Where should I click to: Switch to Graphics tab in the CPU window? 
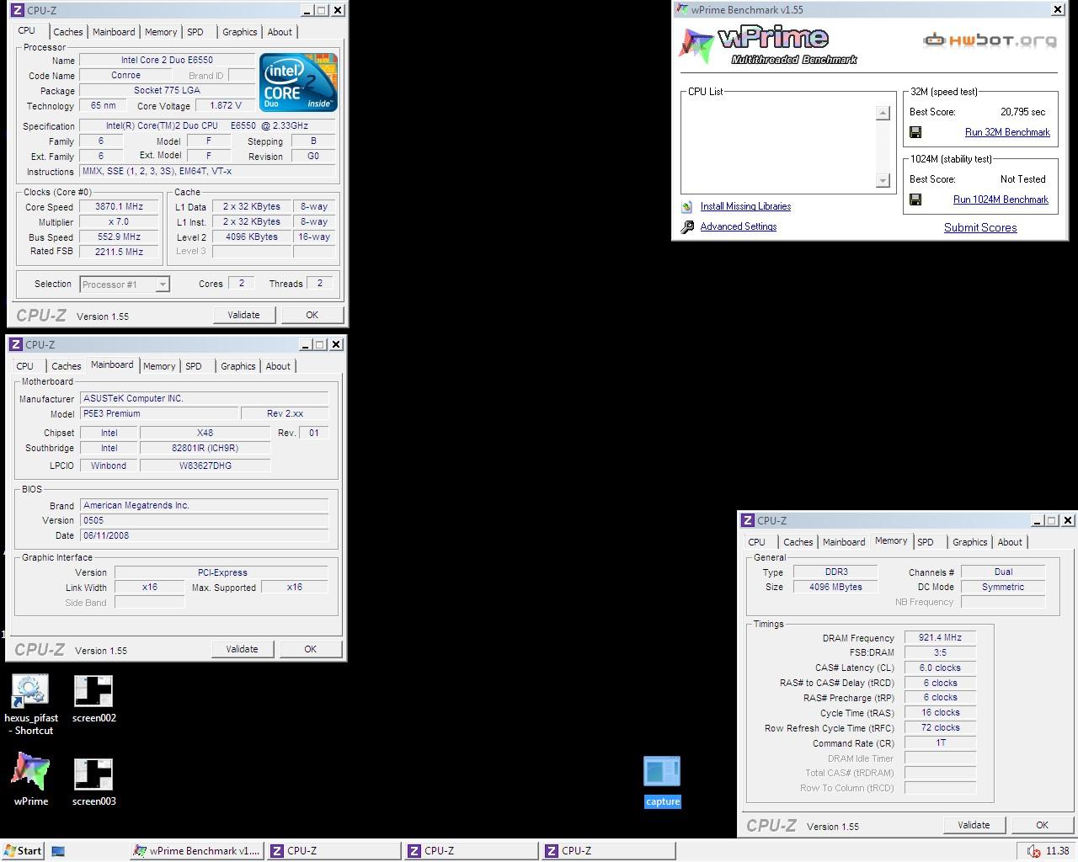pos(240,32)
